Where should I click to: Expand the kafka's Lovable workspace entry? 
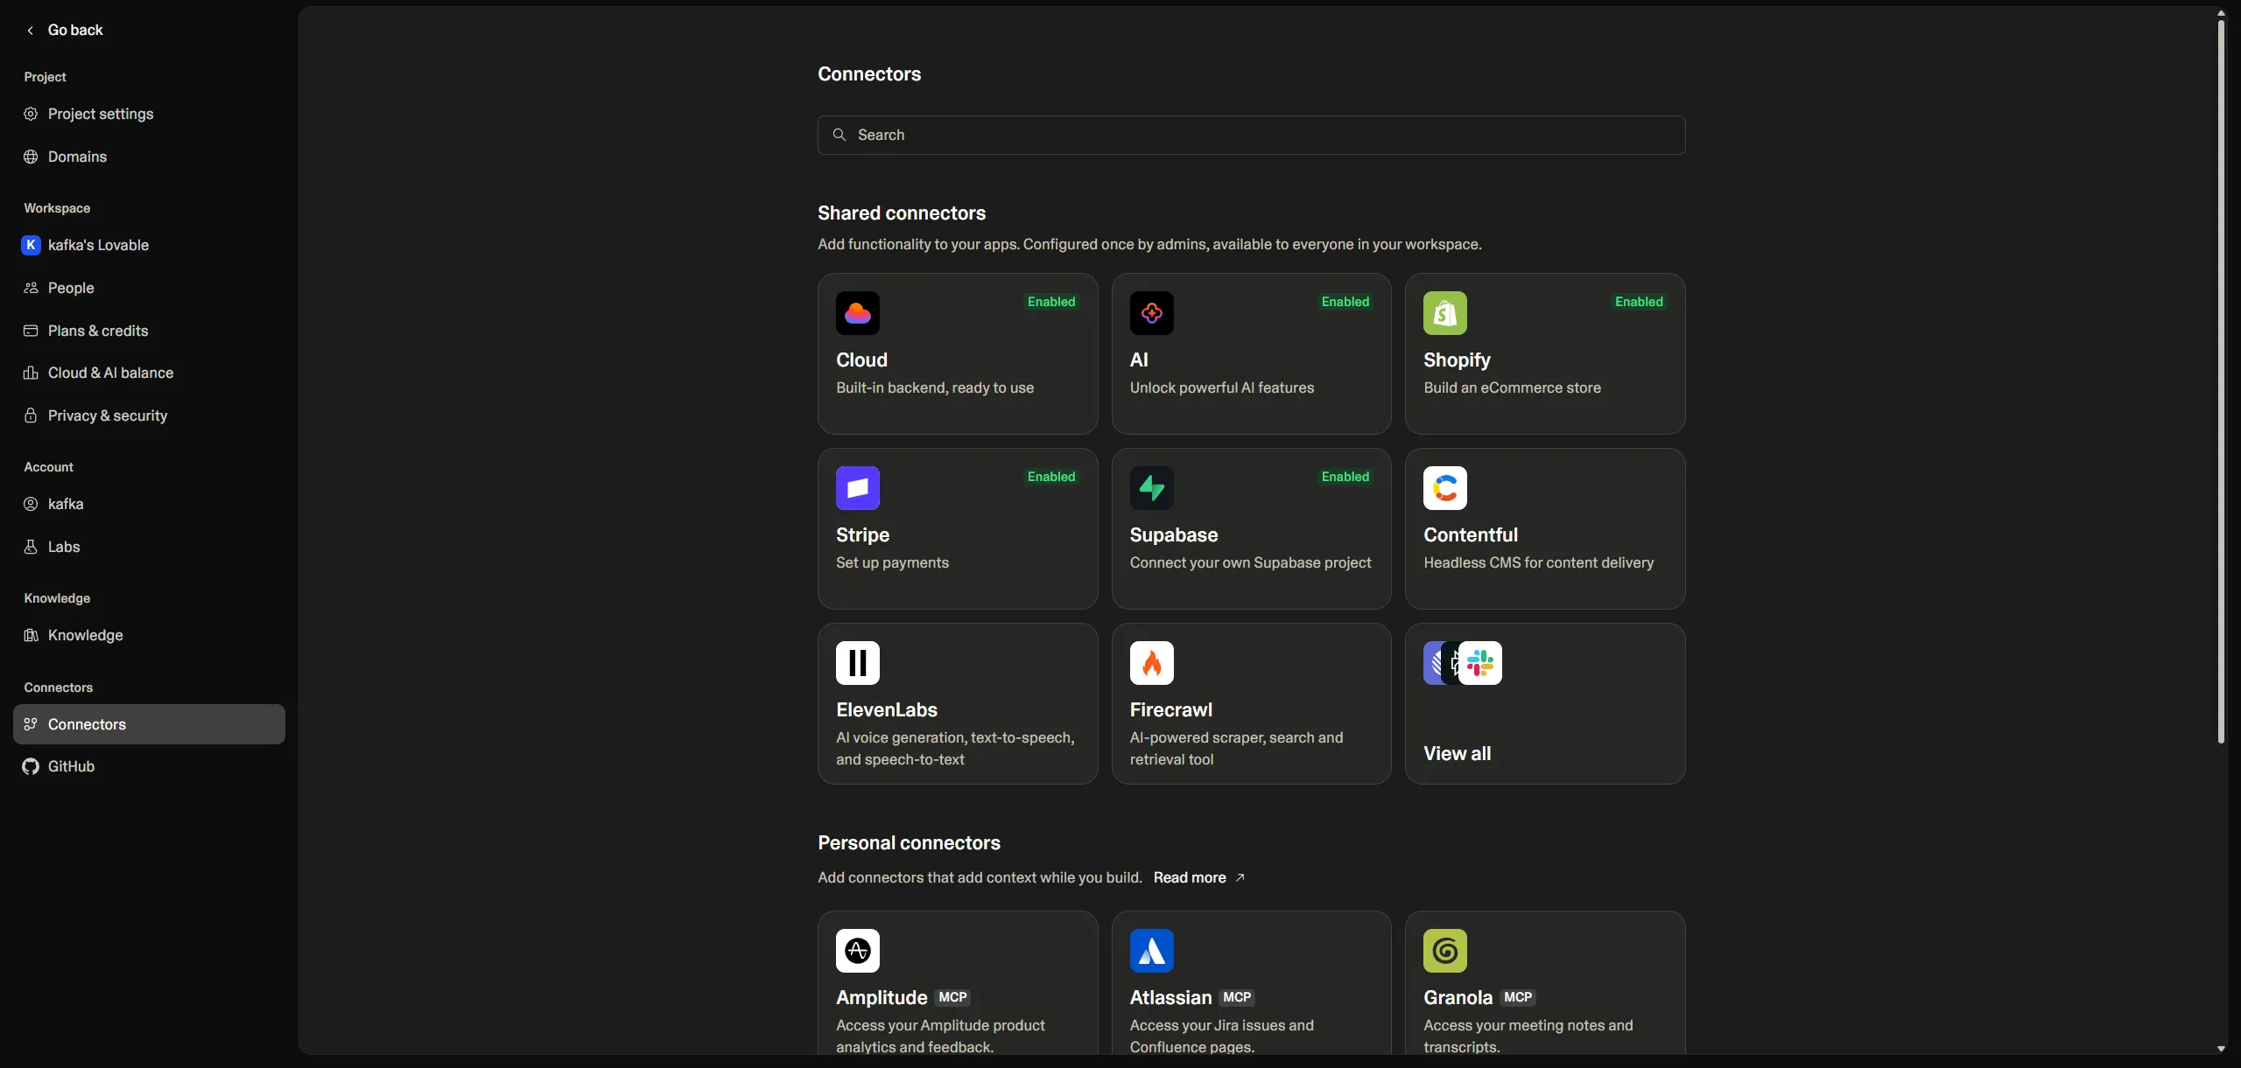click(x=96, y=245)
